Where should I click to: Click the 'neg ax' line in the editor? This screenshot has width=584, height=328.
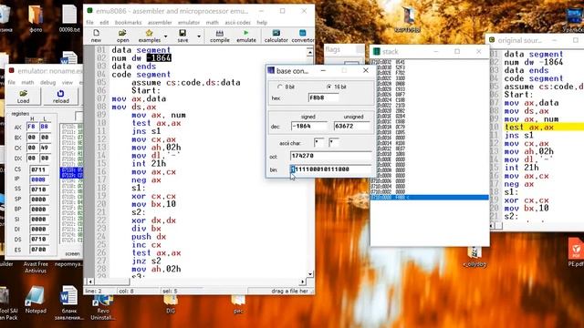[x=146, y=180]
